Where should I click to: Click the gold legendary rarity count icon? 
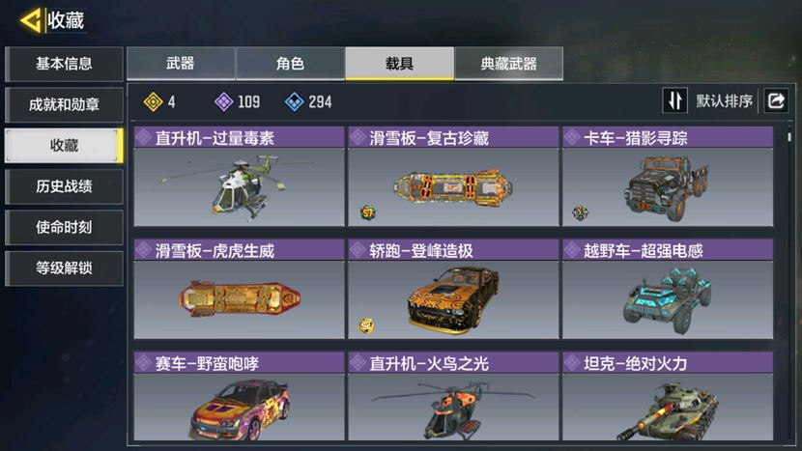[x=153, y=101]
